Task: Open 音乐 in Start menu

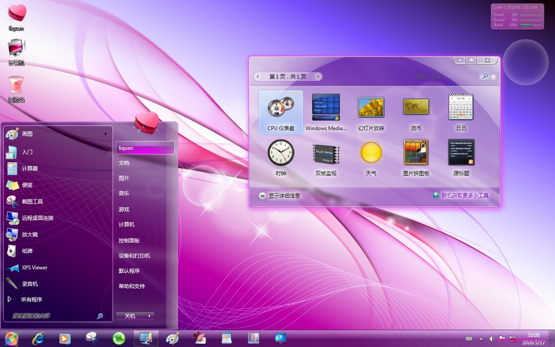Action: coord(145,193)
